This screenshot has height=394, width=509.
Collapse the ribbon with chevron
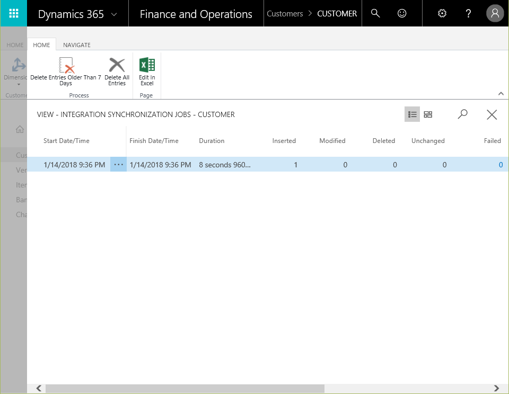501,94
